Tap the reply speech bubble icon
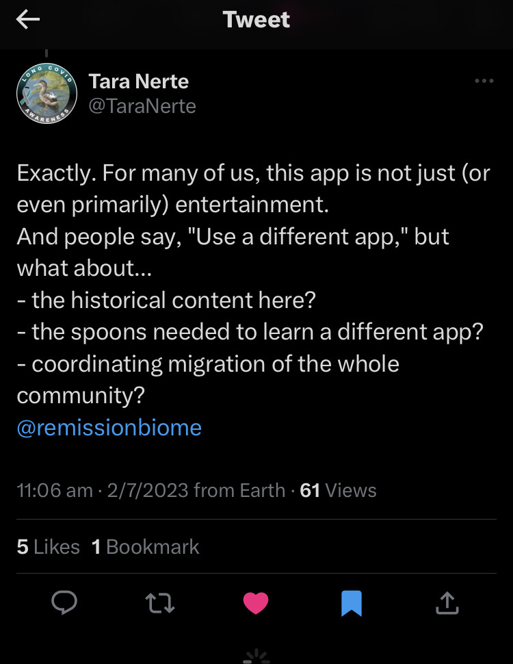The height and width of the screenshot is (664, 513). (64, 602)
